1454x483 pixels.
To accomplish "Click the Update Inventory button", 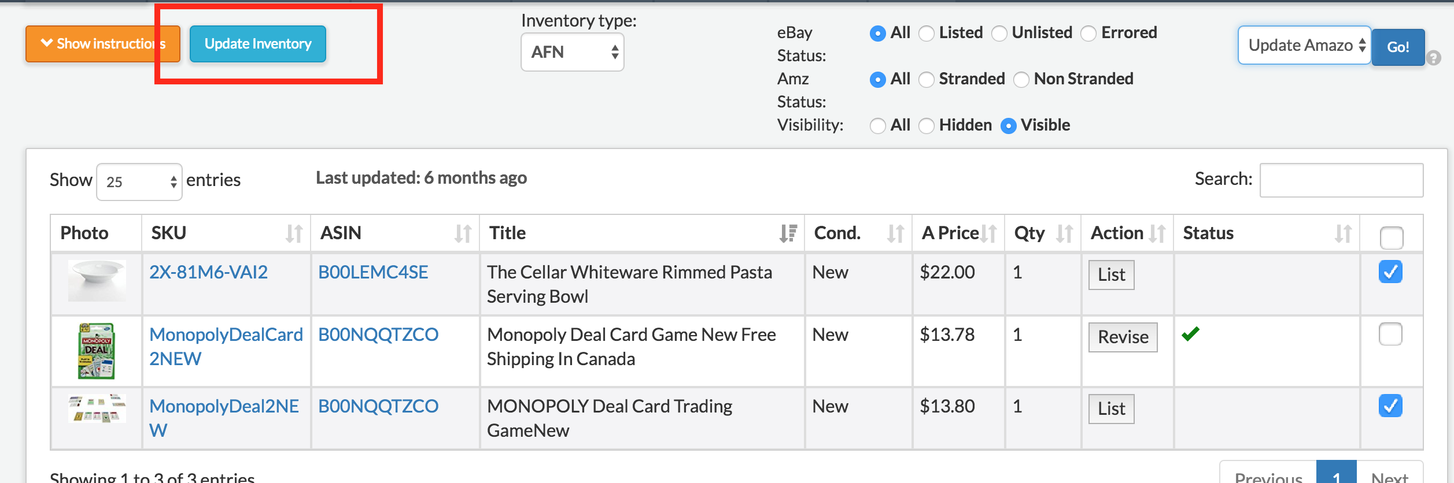I will coord(258,44).
